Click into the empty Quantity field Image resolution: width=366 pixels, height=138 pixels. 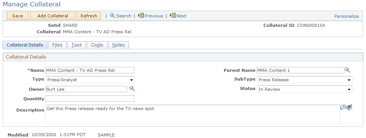[x=90, y=98]
